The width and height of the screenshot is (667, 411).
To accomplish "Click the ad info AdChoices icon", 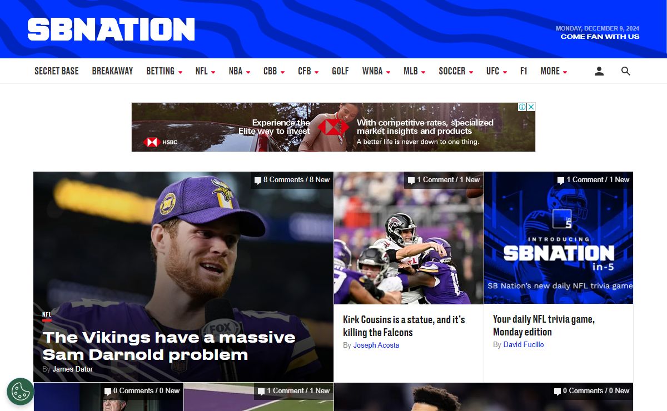I will point(522,107).
